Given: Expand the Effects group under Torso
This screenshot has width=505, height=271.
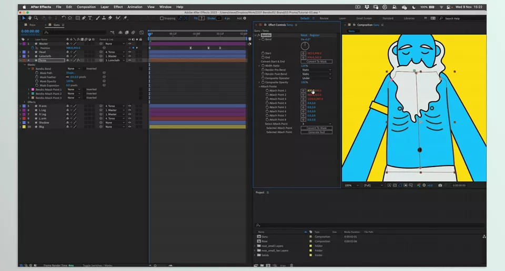Looking at the screenshot, I should [25, 102].
